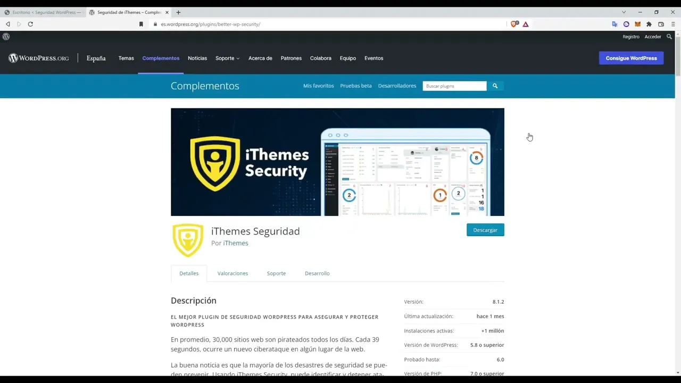Click the '+1 millón' active installs value
This screenshot has width=681, height=383.
pos(493,331)
